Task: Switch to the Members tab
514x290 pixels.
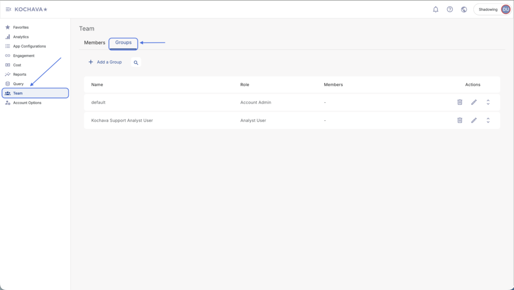Action: [94, 43]
